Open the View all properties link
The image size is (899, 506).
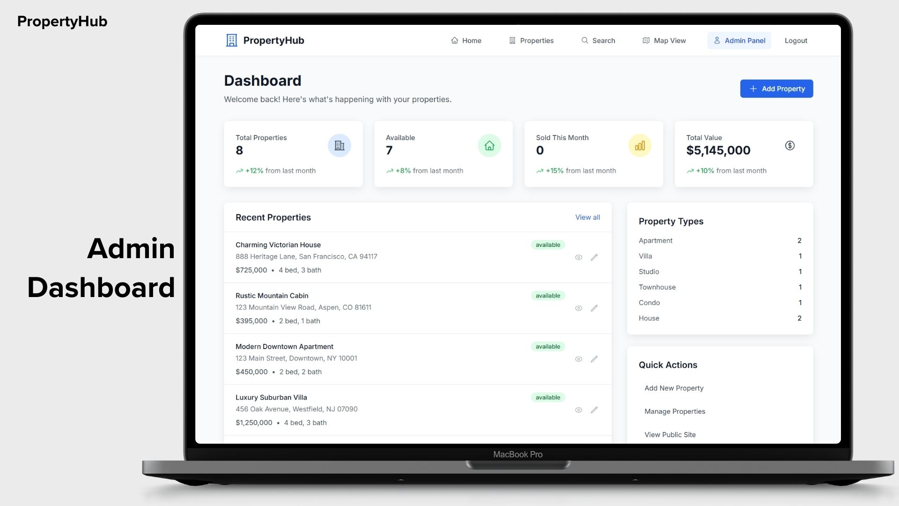587,217
